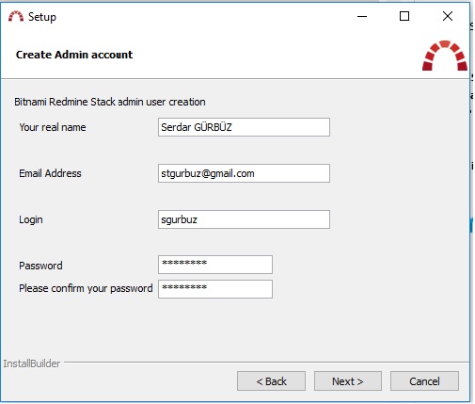Minimize the Setup window
The width and height of the screenshot is (475, 404).
point(362,16)
